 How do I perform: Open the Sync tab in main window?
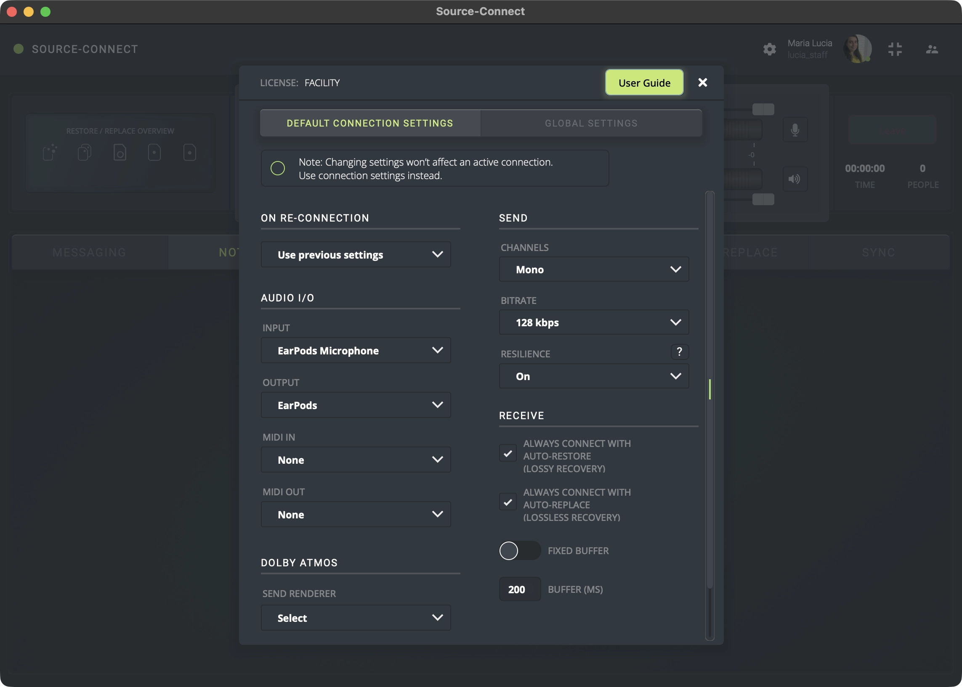pyautogui.click(x=879, y=253)
